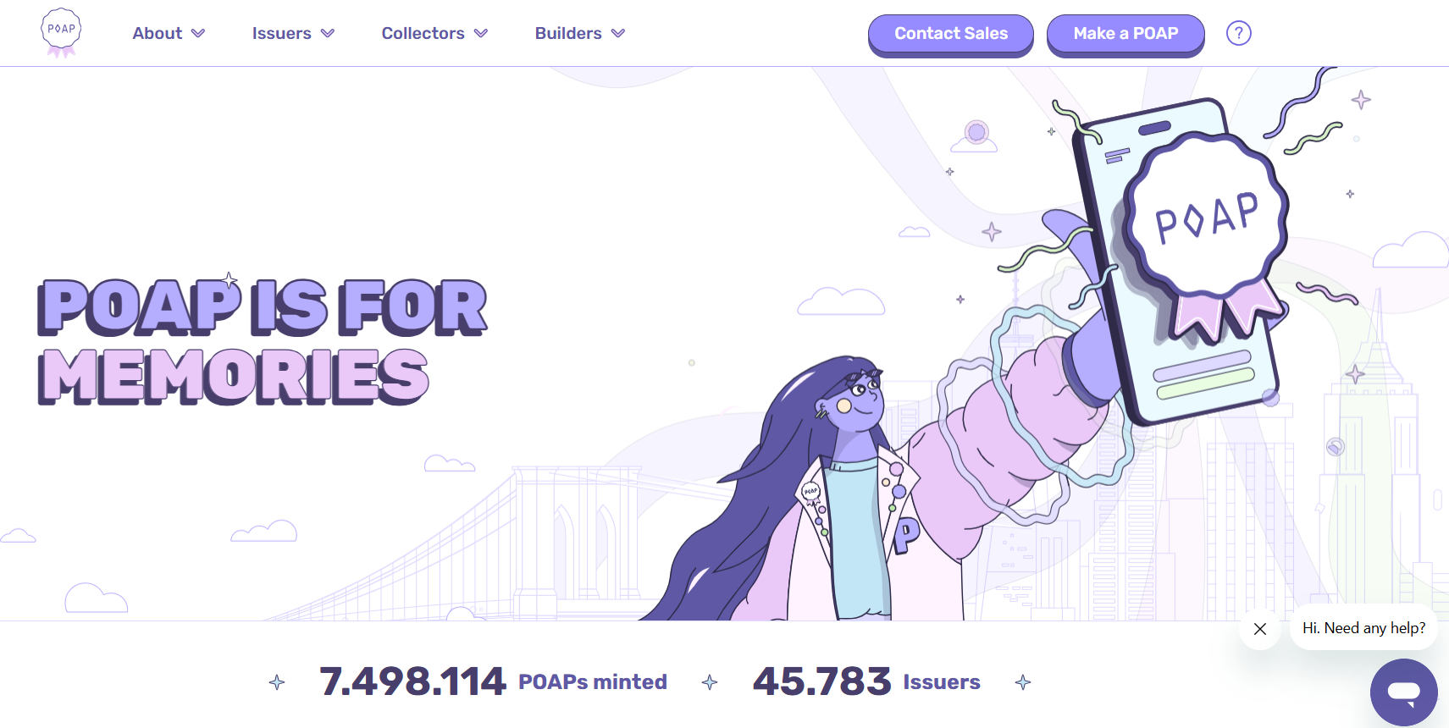The width and height of the screenshot is (1449, 728).
Task: Click the Contact Sales button
Action: click(951, 34)
